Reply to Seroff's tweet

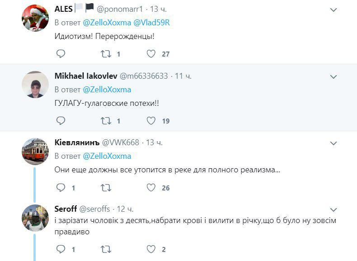61,249
